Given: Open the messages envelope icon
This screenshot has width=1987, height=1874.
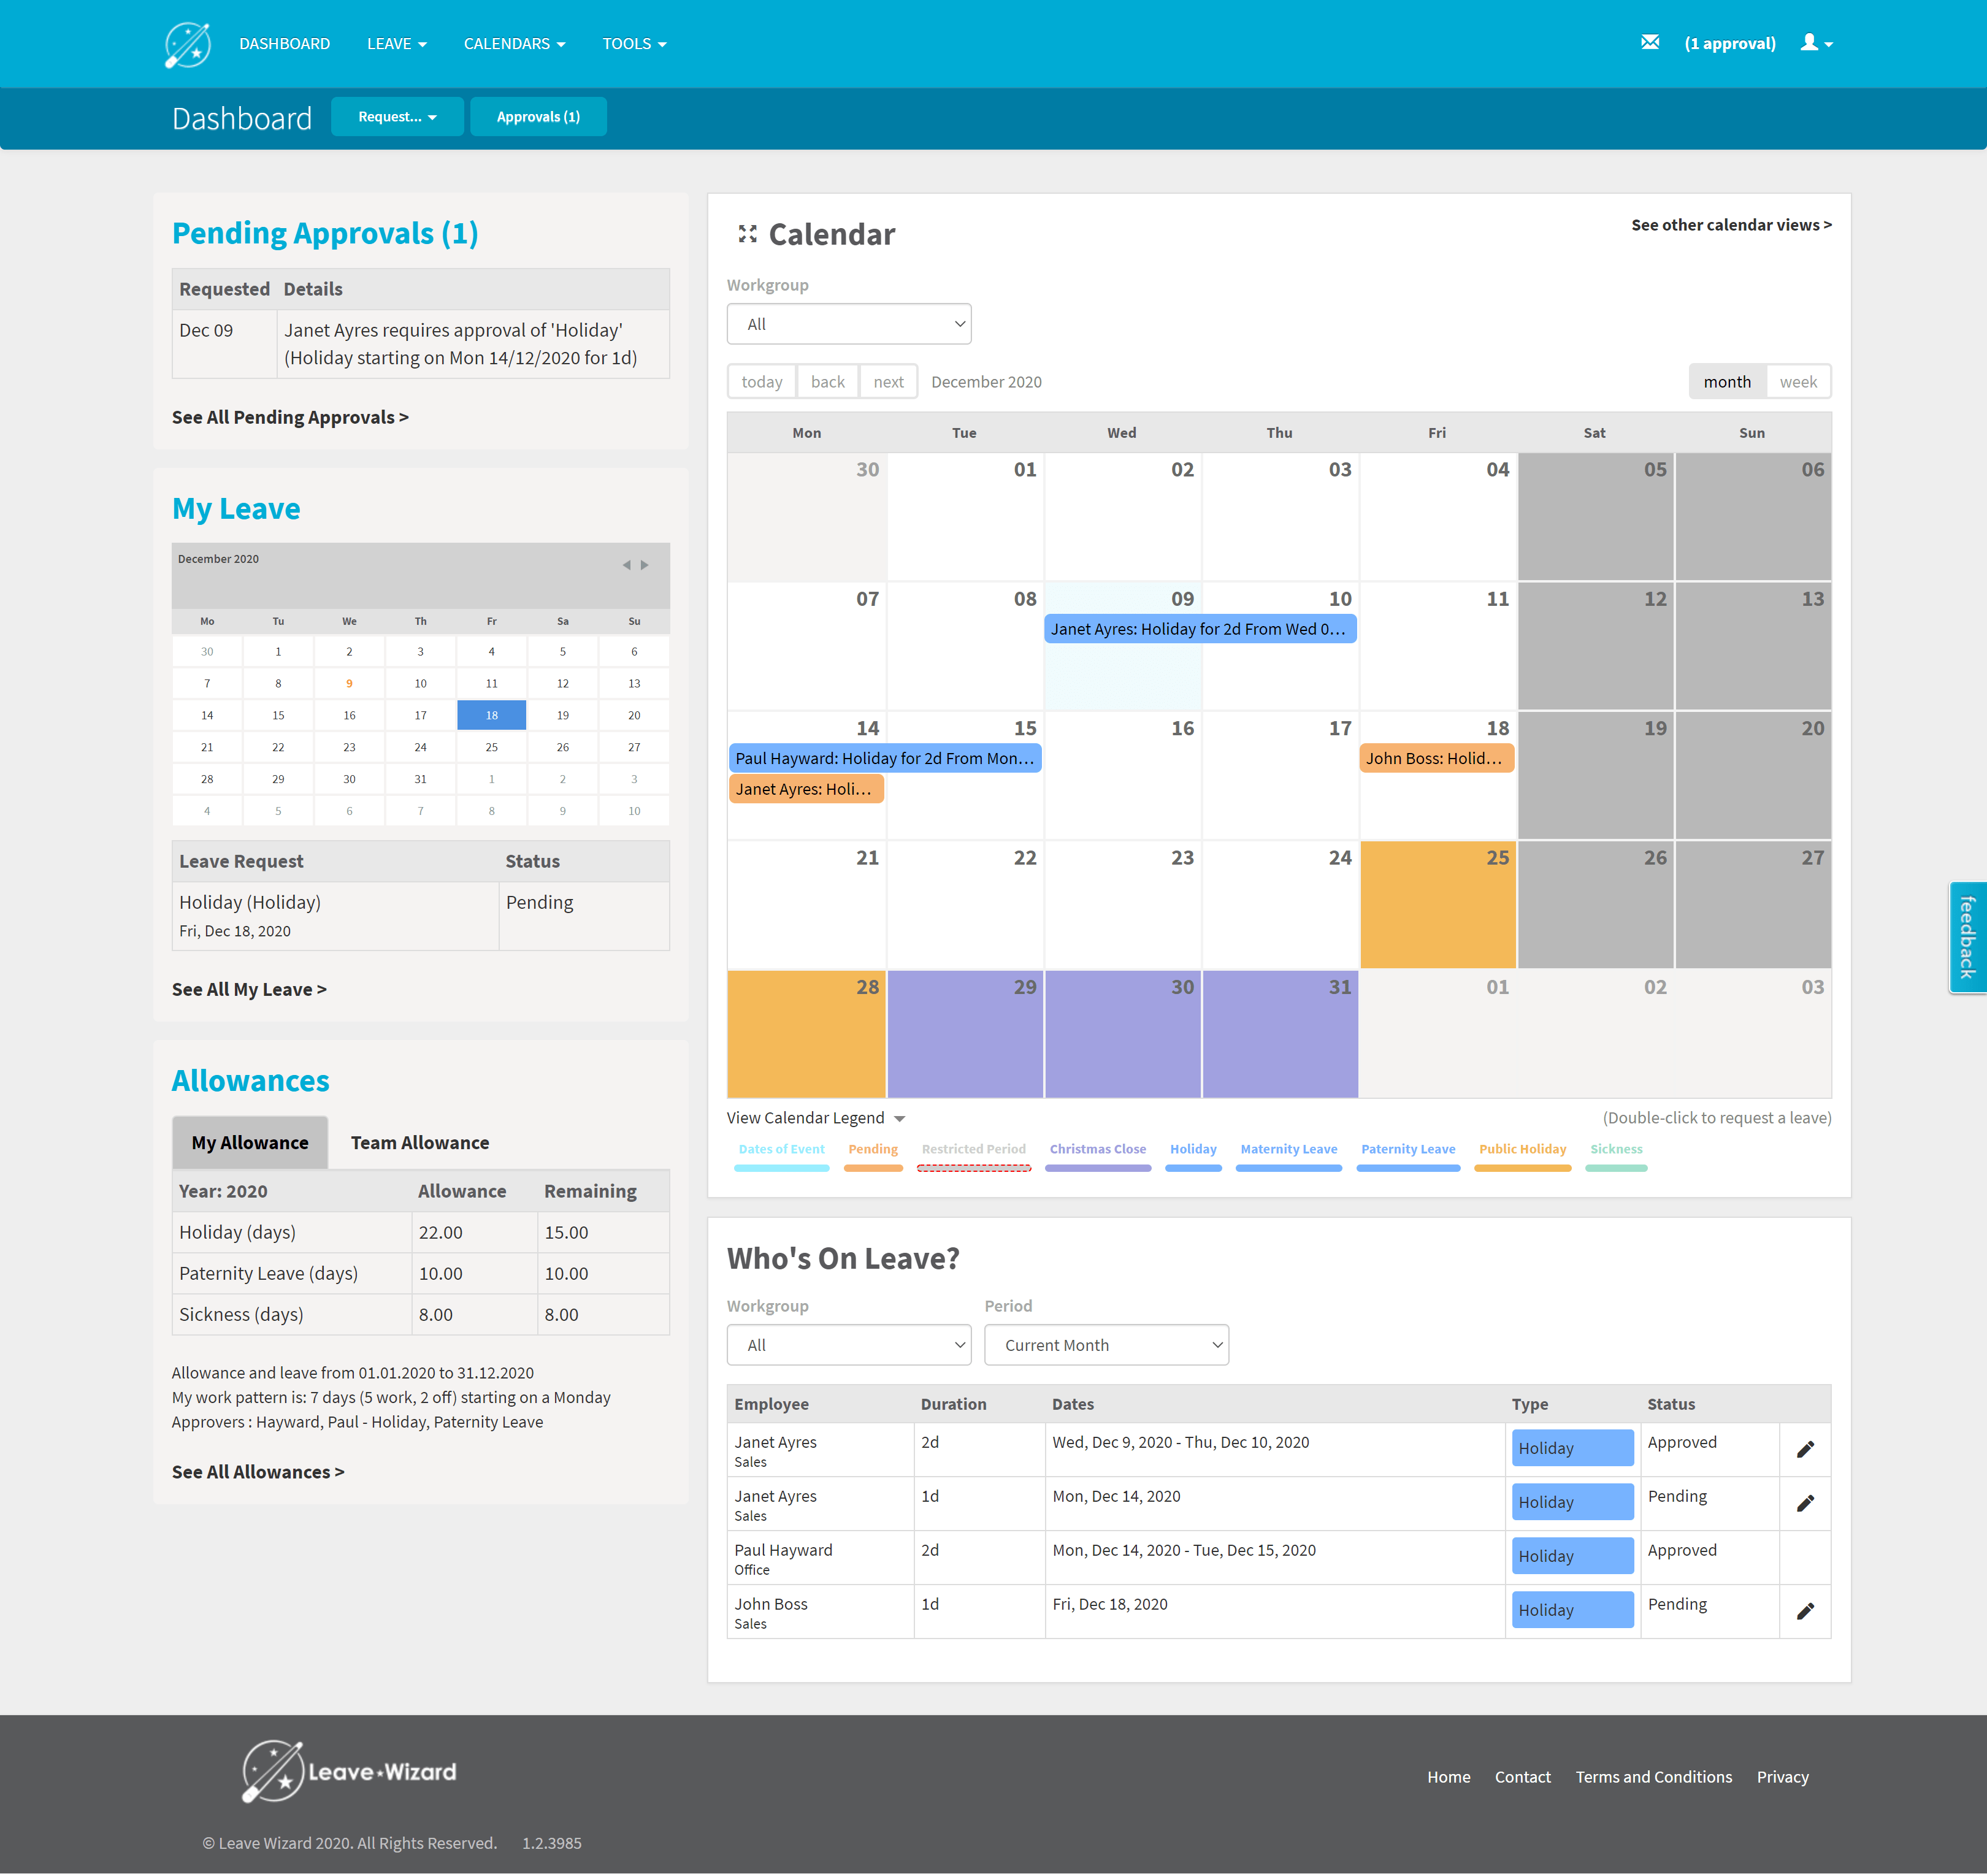Looking at the screenshot, I should click(x=1649, y=43).
